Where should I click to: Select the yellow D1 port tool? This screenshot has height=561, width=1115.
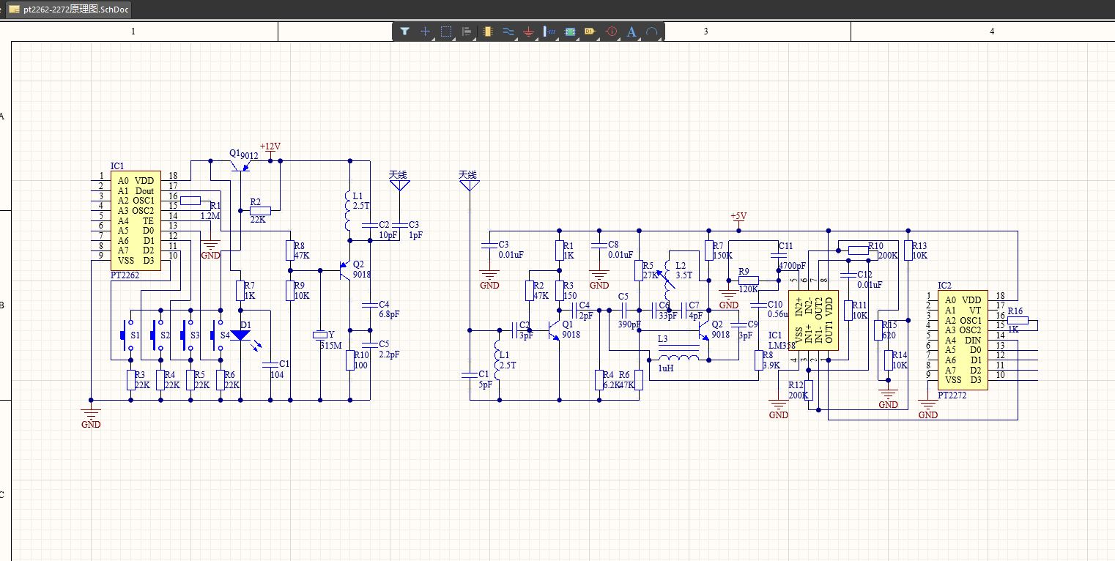(x=590, y=31)
